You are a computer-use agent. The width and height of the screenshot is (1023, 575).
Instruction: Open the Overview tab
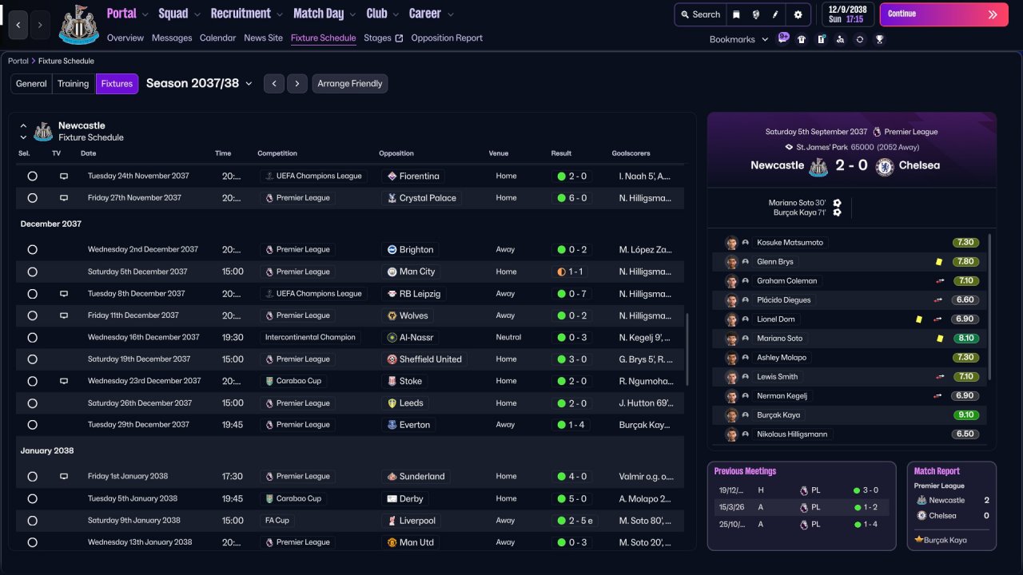tap(125, 38)
